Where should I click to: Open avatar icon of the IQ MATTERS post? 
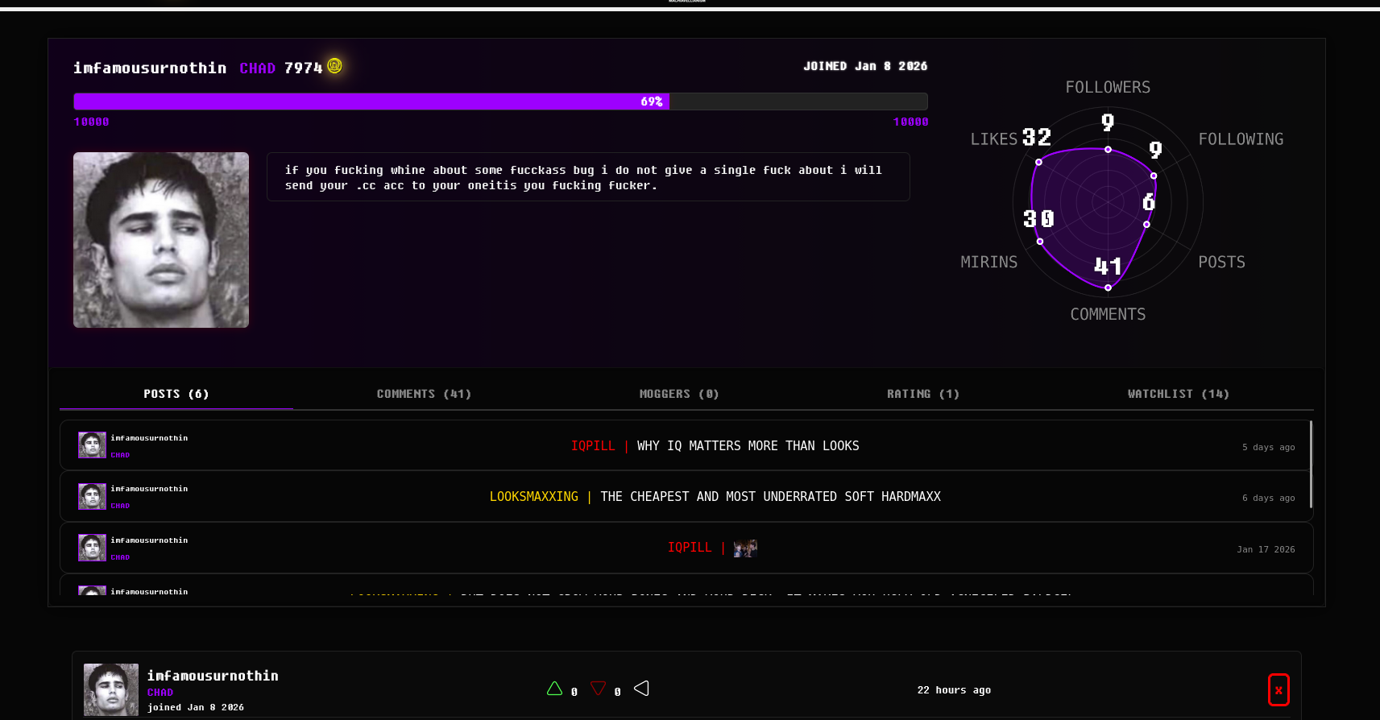tap(92, 445)
